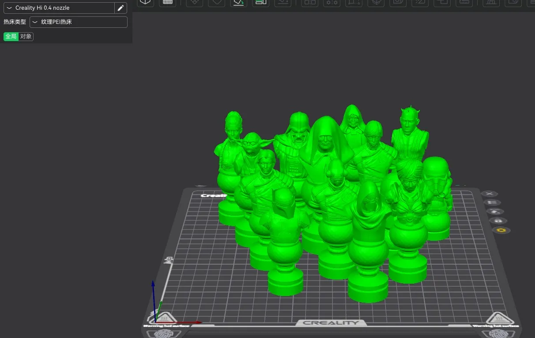Switch to 对象 object settings
The width and height of the screenshot is (535, 338).
coord(26,37)
